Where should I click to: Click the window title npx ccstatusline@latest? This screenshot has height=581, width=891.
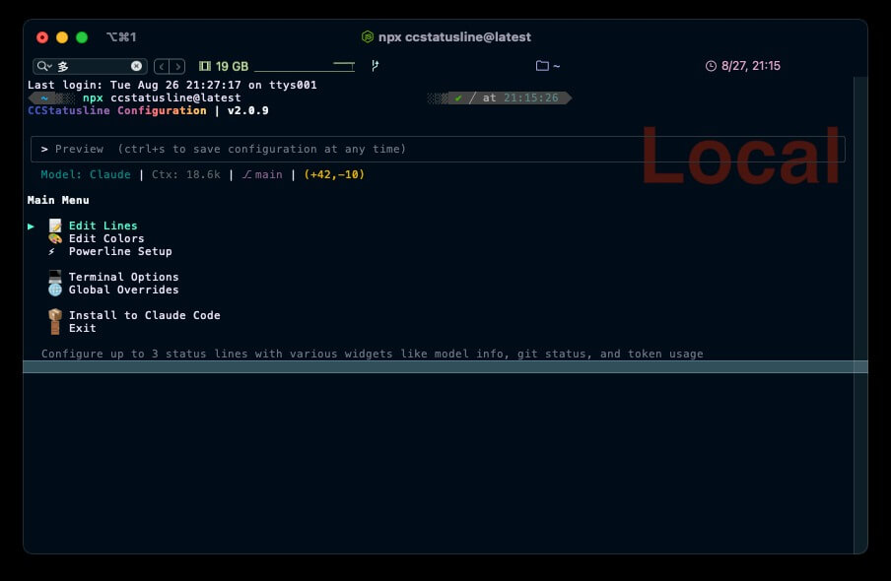(x=454, y=36)
